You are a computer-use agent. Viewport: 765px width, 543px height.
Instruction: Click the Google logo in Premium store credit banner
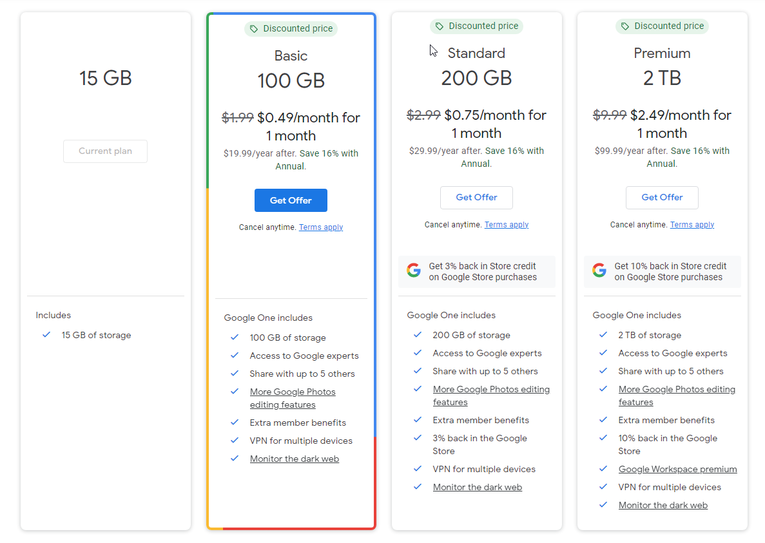(599, 270)
